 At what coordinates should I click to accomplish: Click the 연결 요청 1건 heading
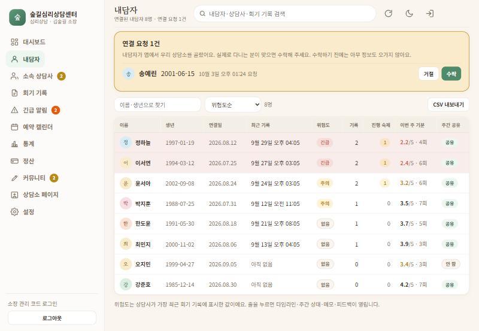point(141,44)
